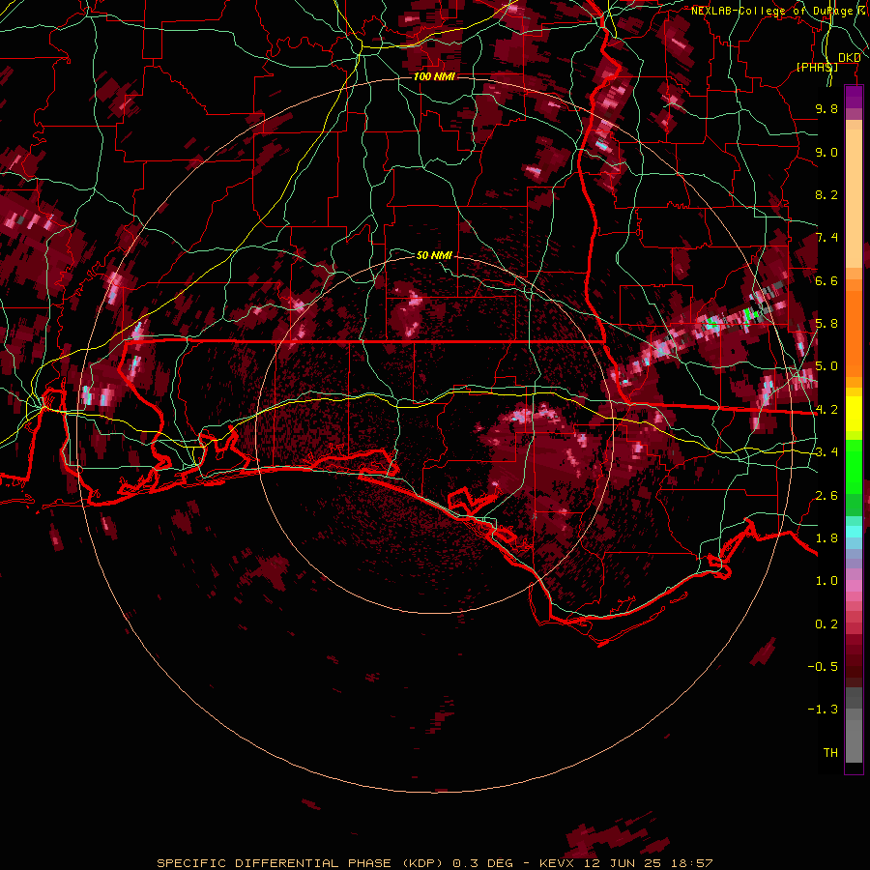Click the 1.0 value on the color scale
Image resolution: width=870 pixels, height=870 pixels.
826,581
